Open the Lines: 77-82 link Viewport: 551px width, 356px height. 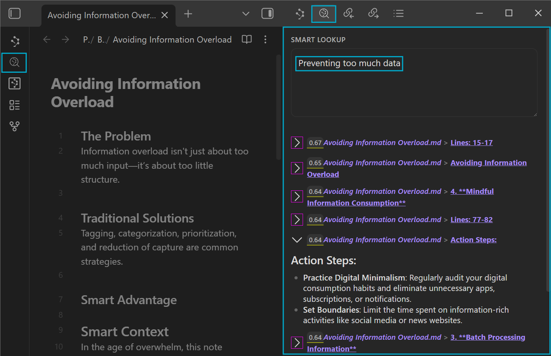(x=471, y=220)
